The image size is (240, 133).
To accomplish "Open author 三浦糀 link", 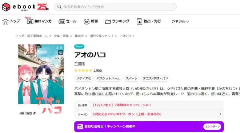I will [79, 64].
